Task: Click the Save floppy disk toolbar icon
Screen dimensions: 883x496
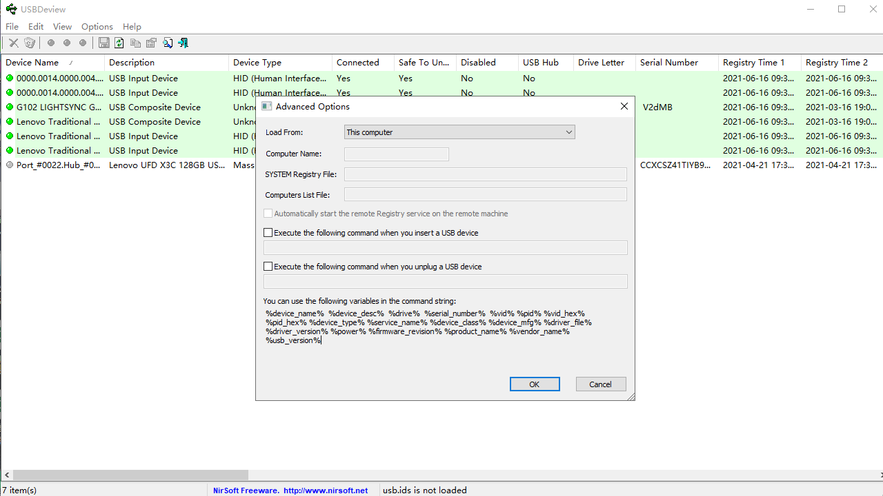Action: click(103, 43)
